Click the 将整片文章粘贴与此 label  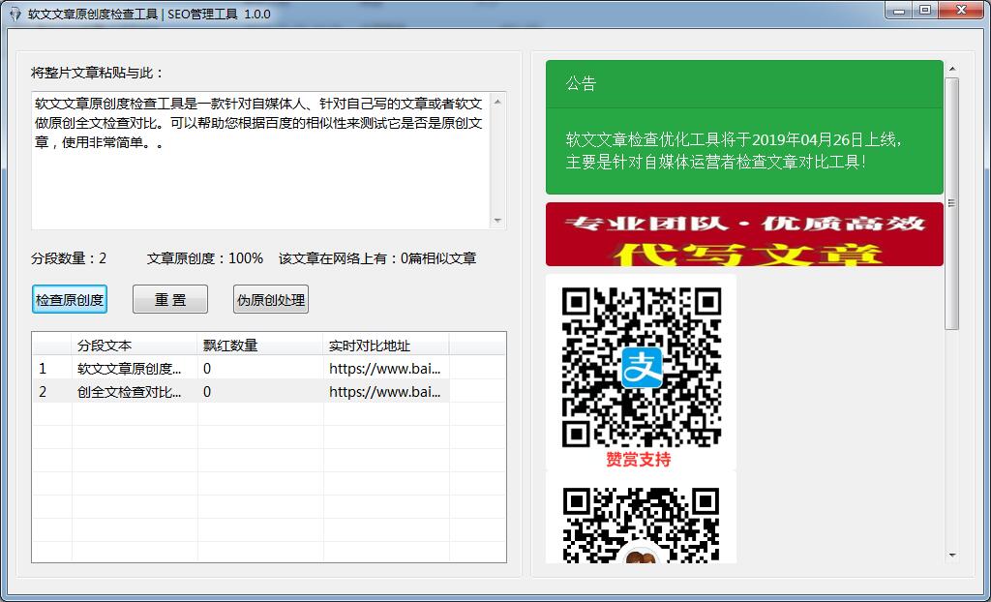click(x=98, y=73)
